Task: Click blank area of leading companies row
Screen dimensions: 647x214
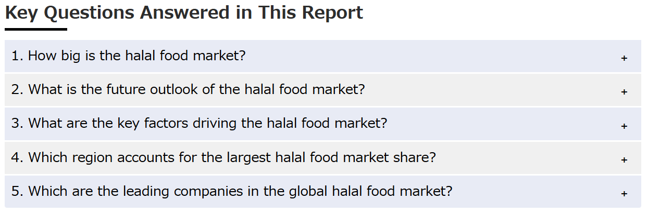Action: pos(537,192)
